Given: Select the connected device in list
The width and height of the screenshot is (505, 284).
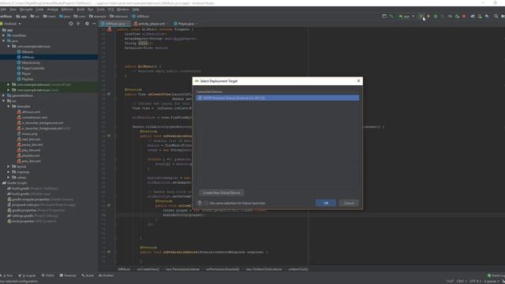Looking at the screenshot, I should point(278,98).
